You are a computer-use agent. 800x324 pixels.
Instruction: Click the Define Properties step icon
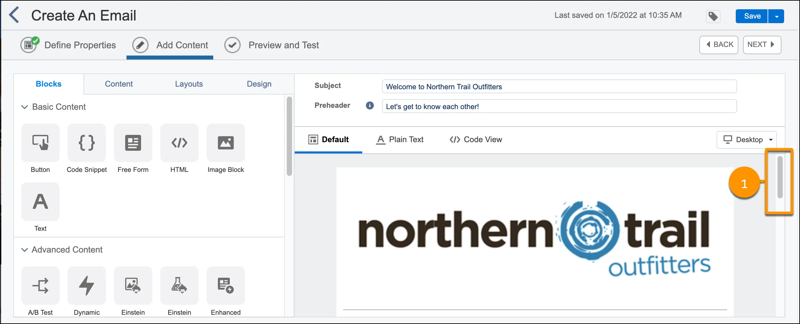click(x=29, y=45)
